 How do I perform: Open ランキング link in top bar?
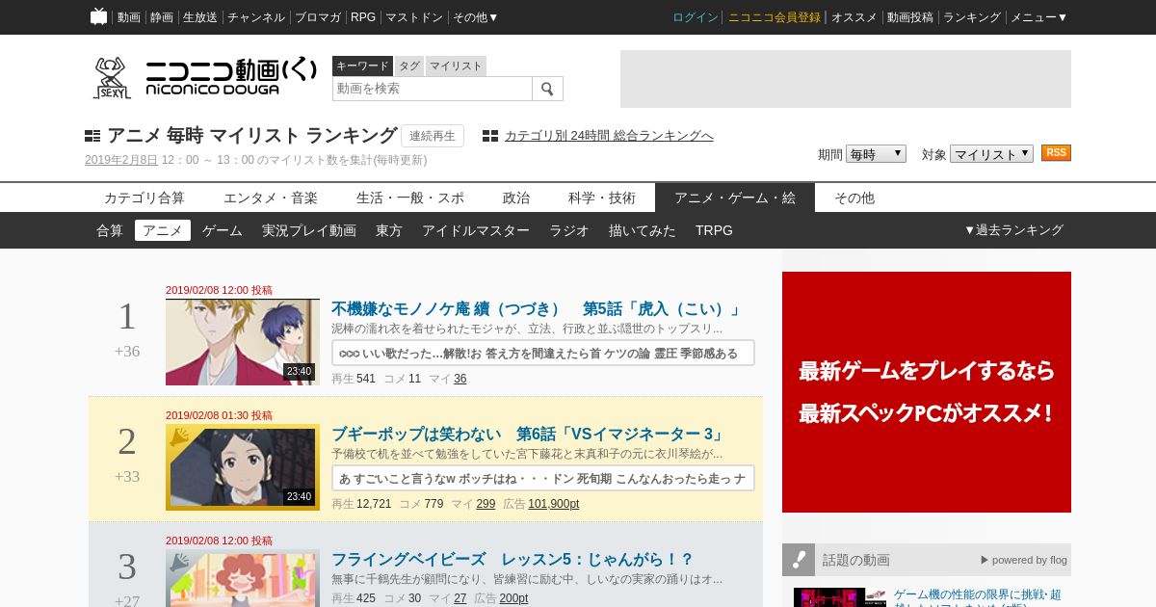pos(972,17)
